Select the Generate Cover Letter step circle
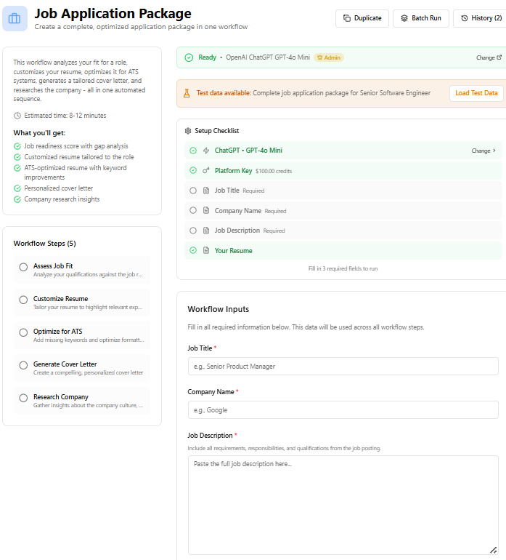The image size is (506, 560). pyautogui.click(x=23, y=365)
